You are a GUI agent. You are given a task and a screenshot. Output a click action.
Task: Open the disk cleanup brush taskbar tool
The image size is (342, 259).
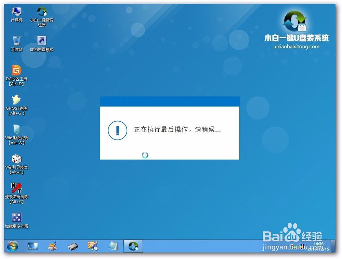click(x=53, y=246)
